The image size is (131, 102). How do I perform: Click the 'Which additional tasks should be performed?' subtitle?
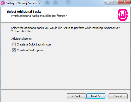pos(39,16)
